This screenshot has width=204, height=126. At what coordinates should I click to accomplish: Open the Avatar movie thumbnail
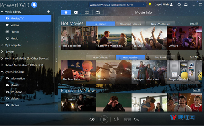coord(114,72)
